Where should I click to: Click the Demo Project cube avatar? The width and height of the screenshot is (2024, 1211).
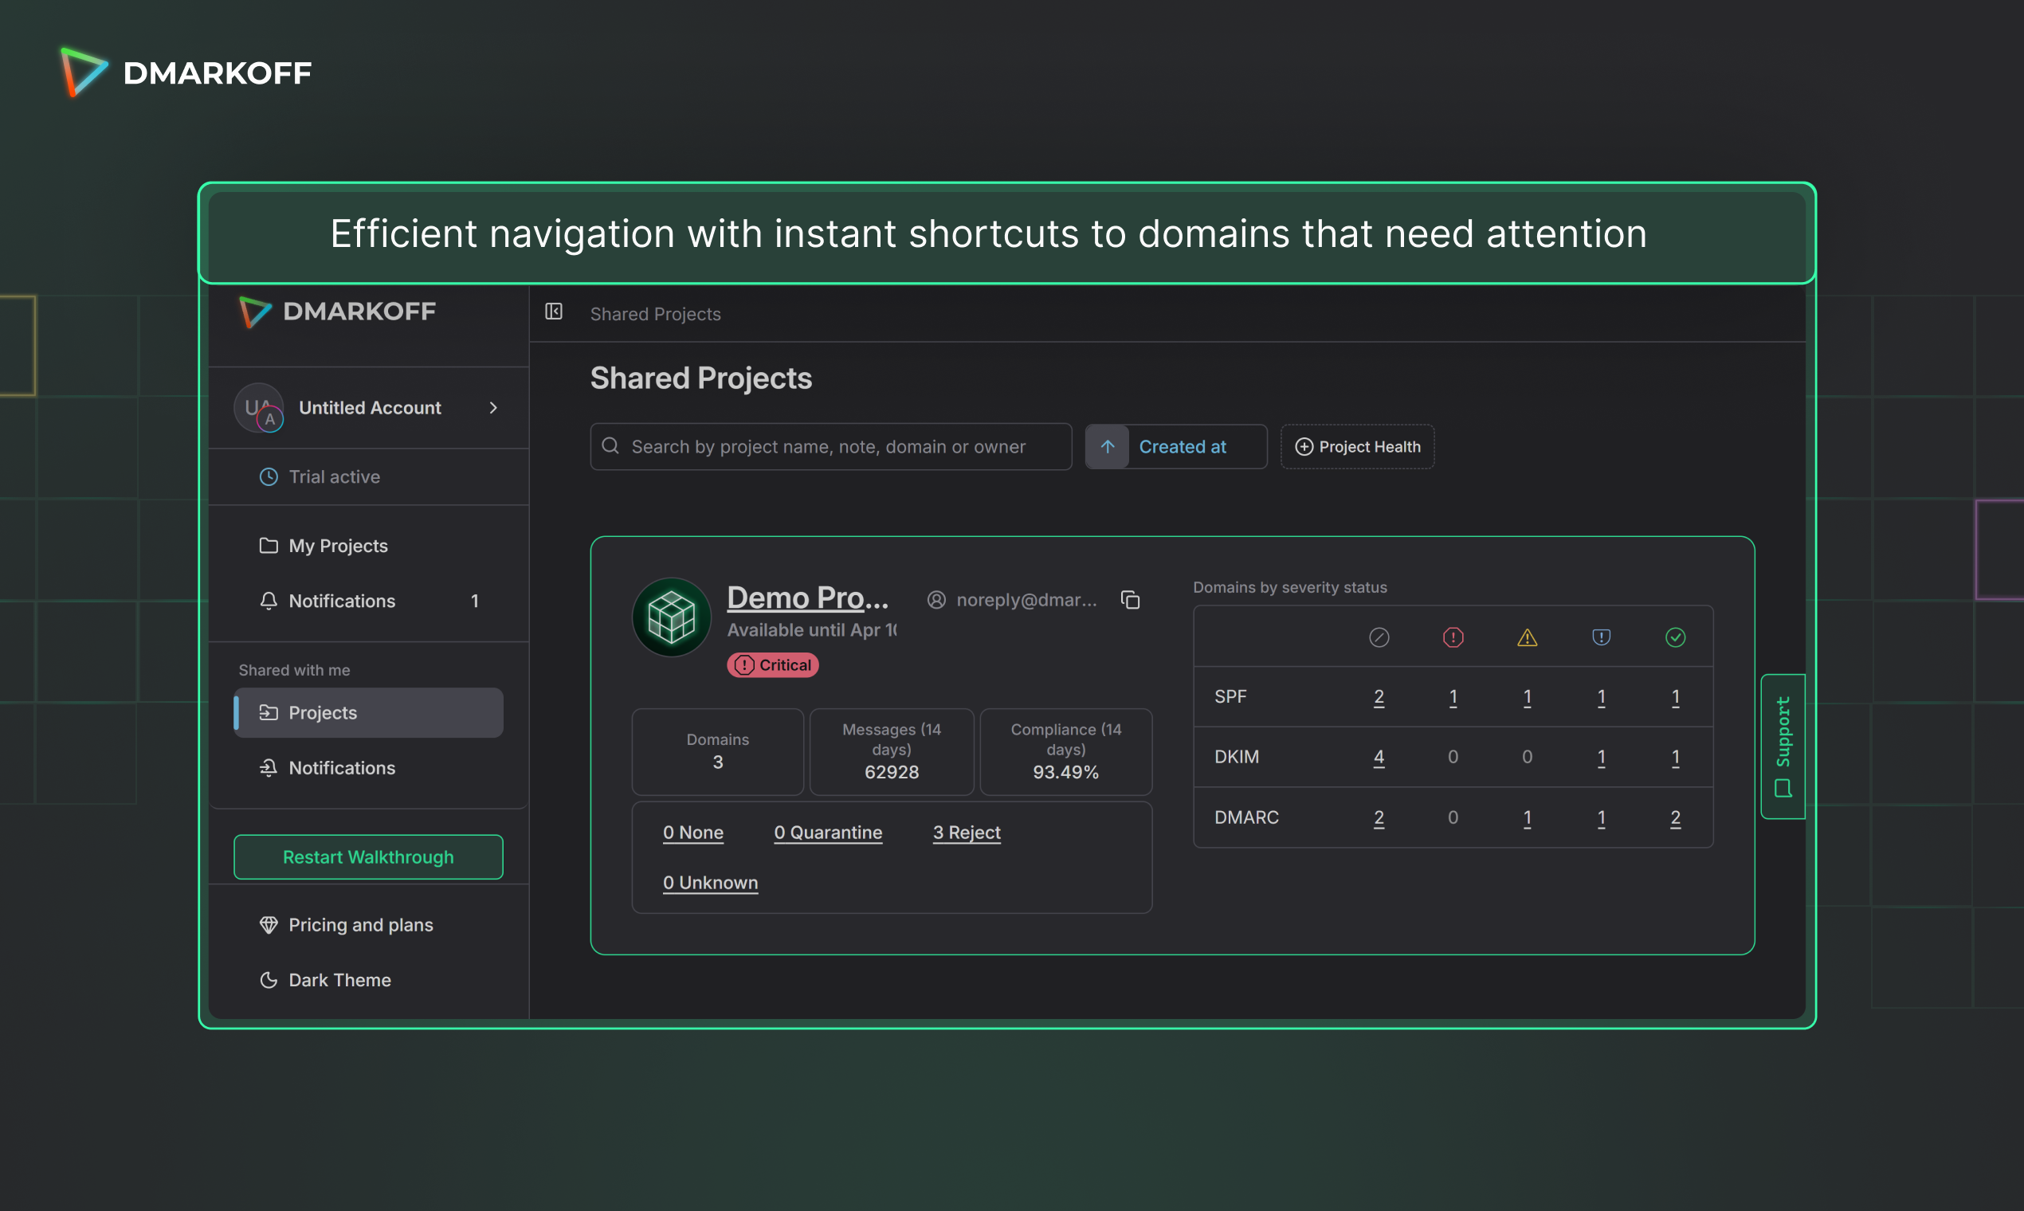pyautogui.click(x=671, y=617)
